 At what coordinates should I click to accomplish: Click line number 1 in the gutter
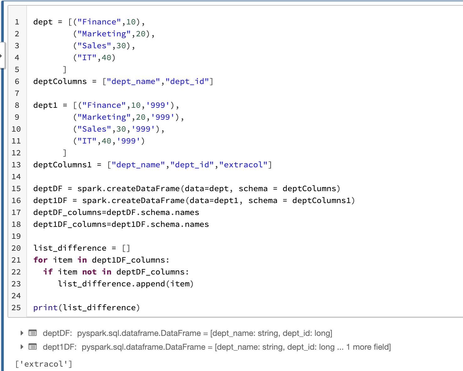coord(17,22)
